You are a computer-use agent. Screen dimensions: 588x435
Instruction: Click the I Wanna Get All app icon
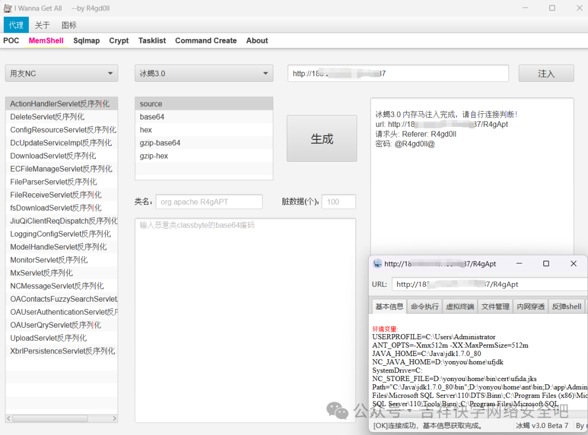pyautogui.click(x=8, y=8)
